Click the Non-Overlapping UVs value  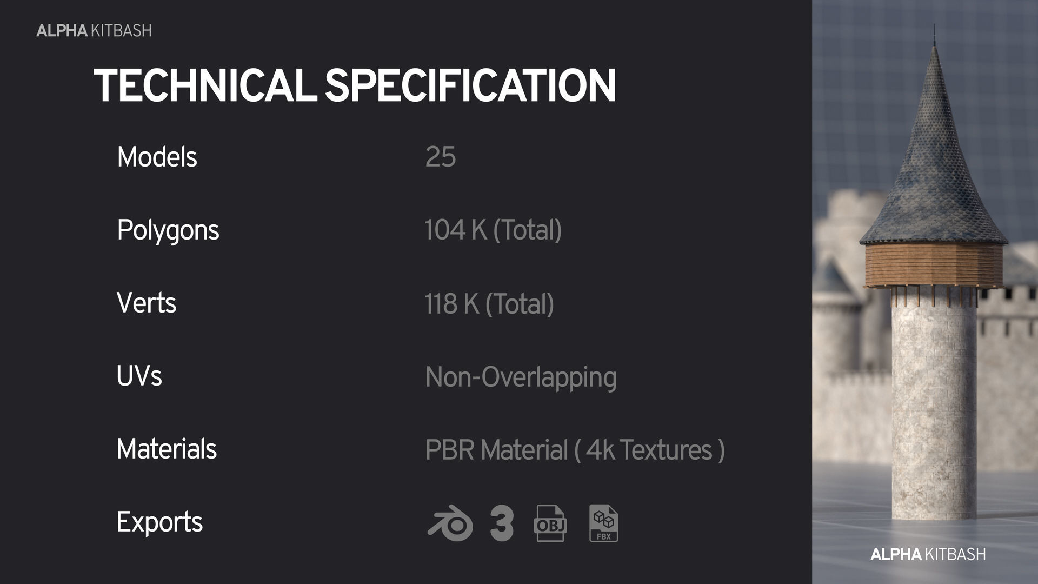(x=521, y=377)
